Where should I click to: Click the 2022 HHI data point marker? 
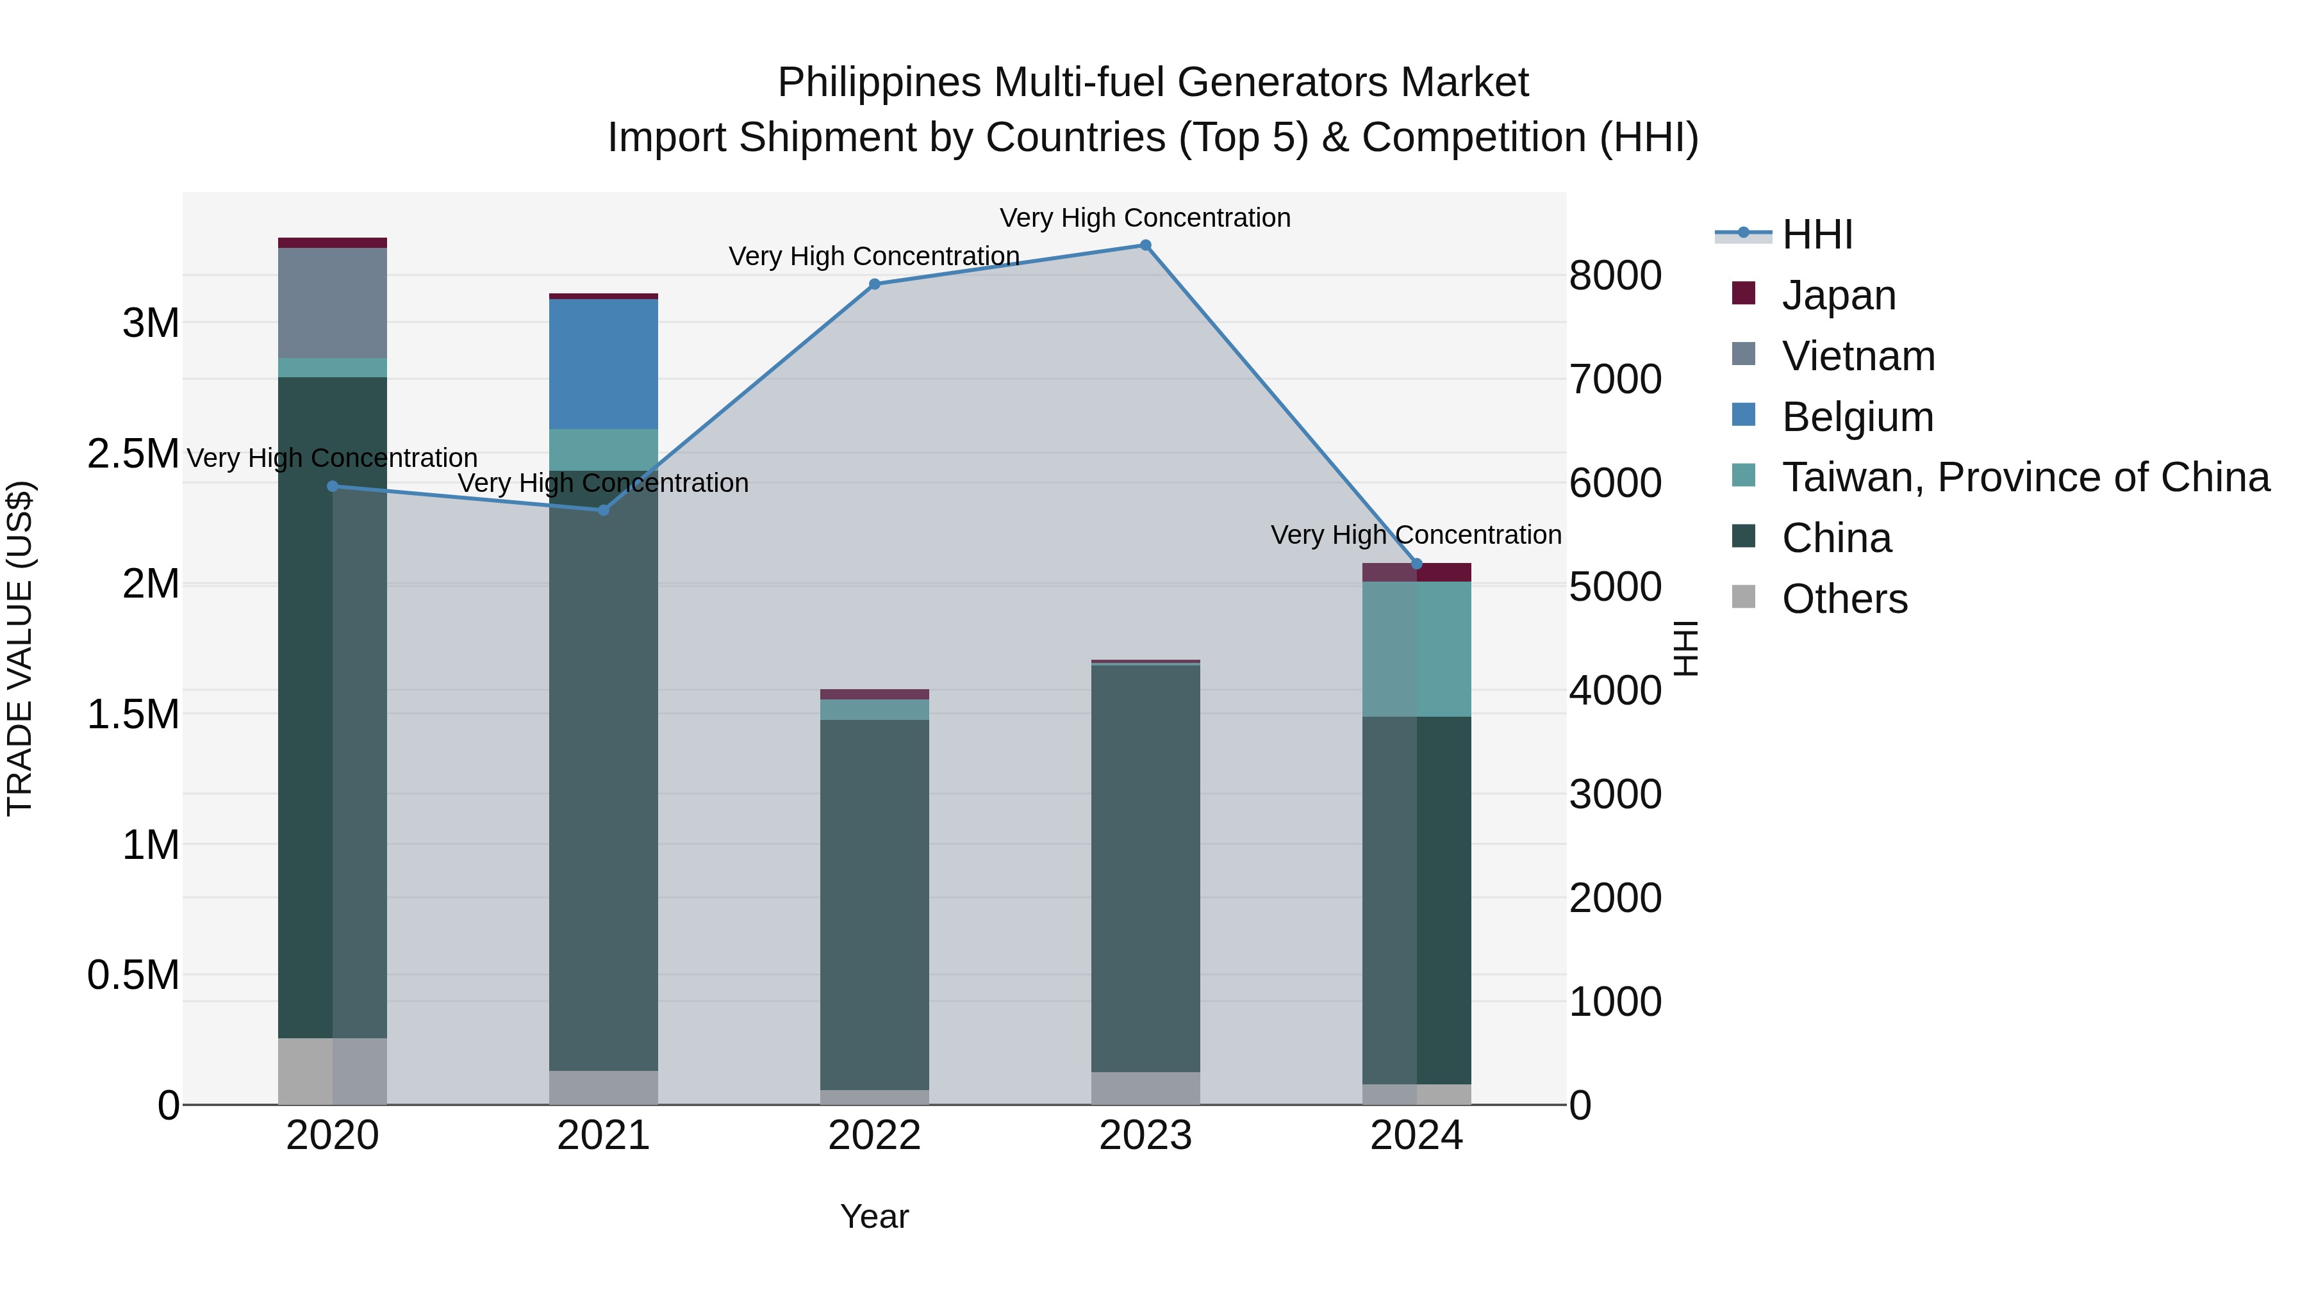[875, 284]
